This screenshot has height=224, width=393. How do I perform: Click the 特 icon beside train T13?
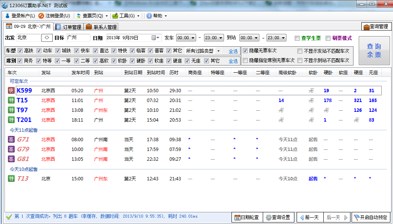[11, 179]
